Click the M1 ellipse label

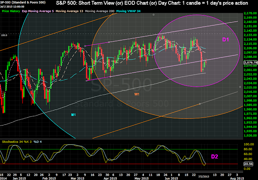73,115
